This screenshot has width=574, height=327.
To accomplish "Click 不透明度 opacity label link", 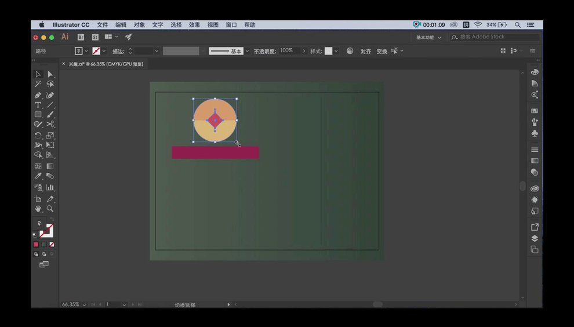I will click(264, 51).
